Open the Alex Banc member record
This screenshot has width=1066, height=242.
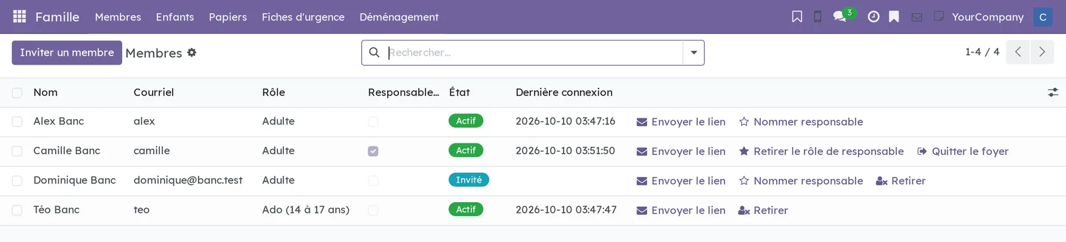[x=59, y=121]
